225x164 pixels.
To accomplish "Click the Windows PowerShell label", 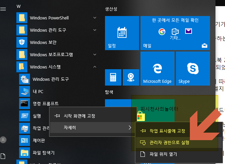I will (49, 18).
